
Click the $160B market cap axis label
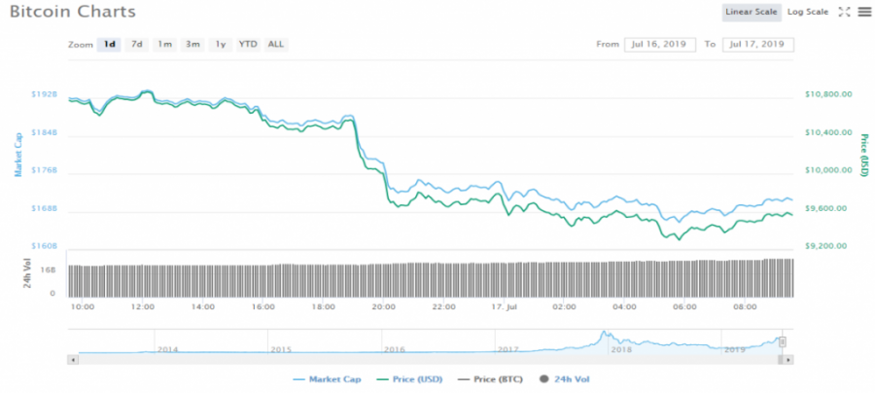(x=44, y=245)
